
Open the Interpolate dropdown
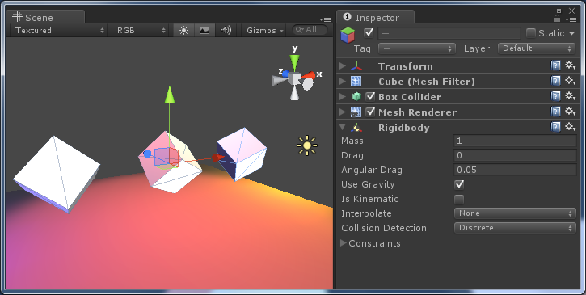point(515,213)
